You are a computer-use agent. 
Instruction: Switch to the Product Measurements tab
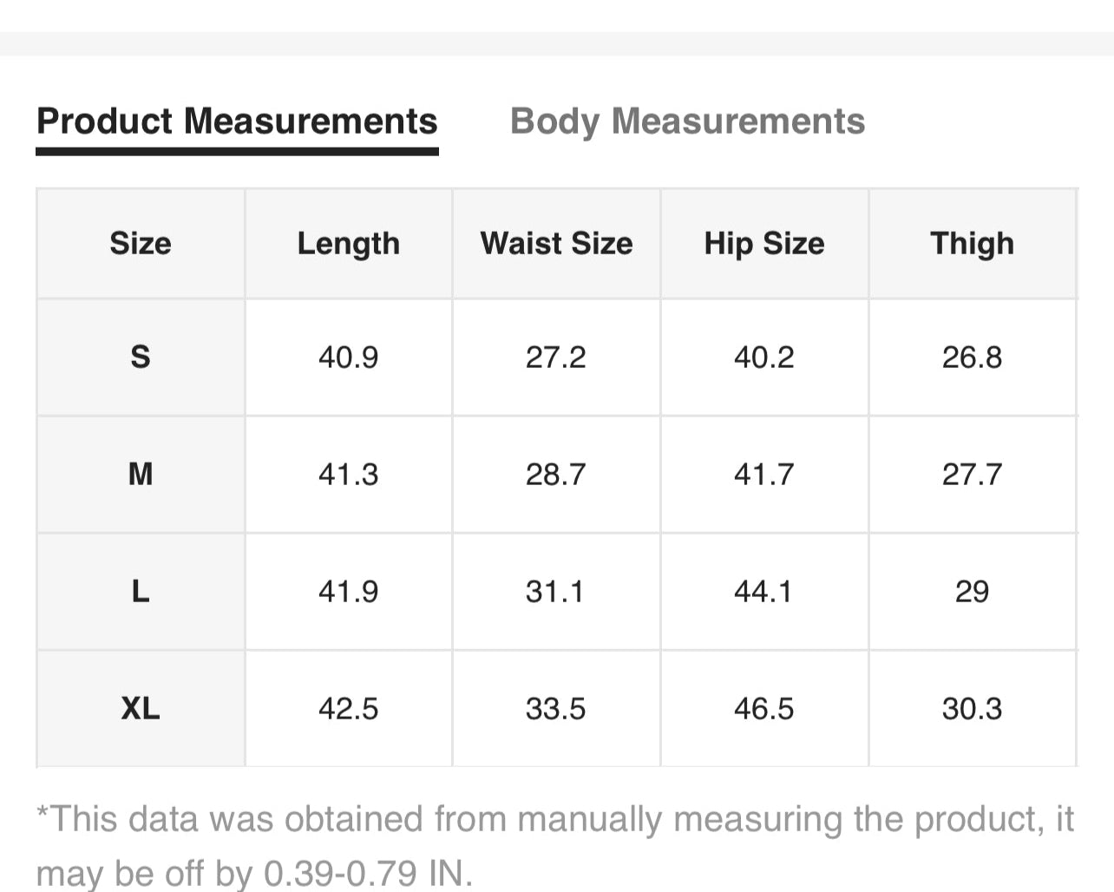tap(237, 121)
